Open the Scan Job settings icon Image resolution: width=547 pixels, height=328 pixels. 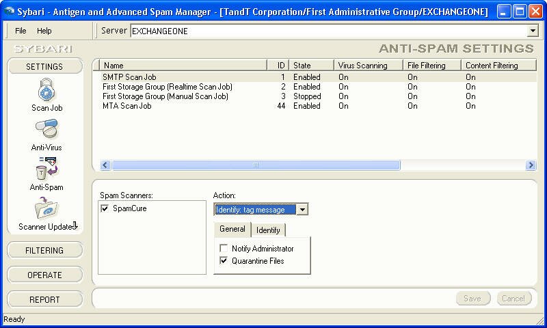pyautogui.click(x=46, y=90)
